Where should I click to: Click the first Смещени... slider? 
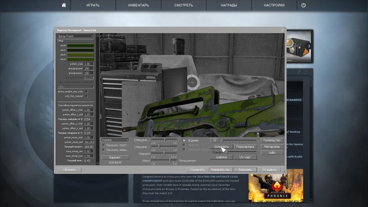coord(164,140)
